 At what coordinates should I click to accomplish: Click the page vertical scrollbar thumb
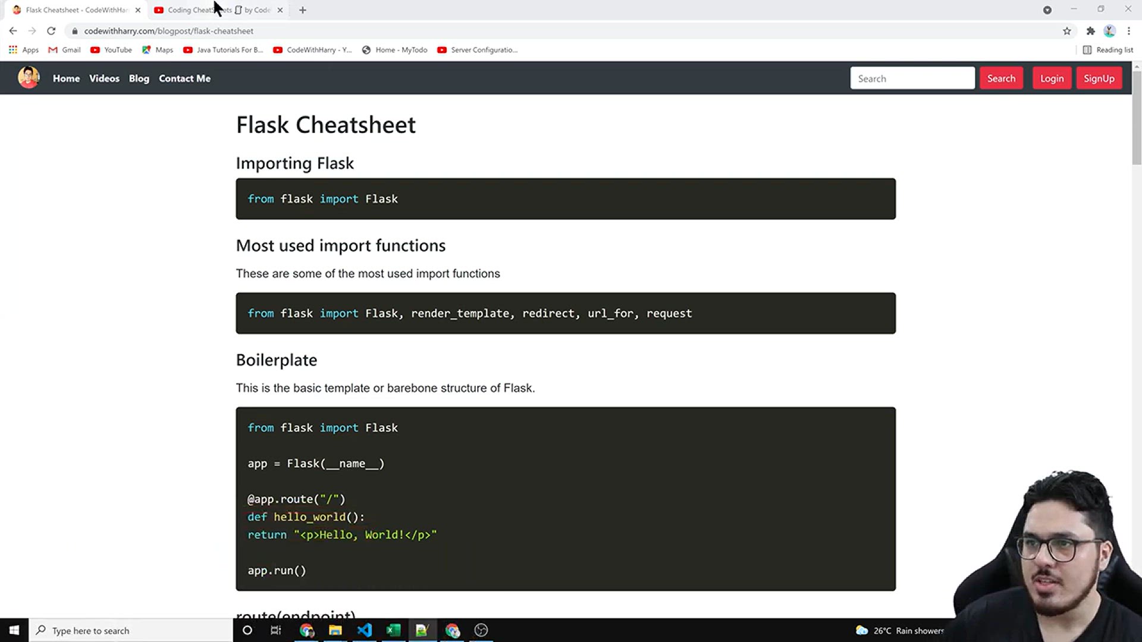pos(1137,119)
